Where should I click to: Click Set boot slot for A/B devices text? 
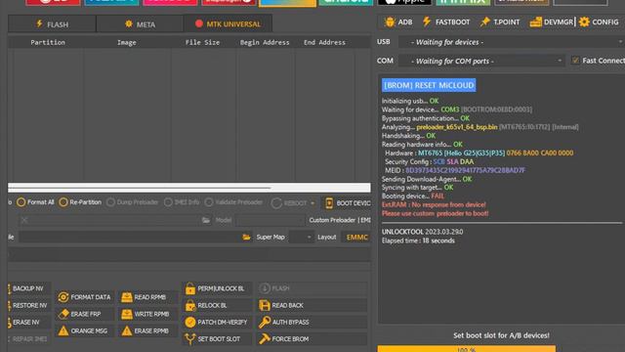501,335
